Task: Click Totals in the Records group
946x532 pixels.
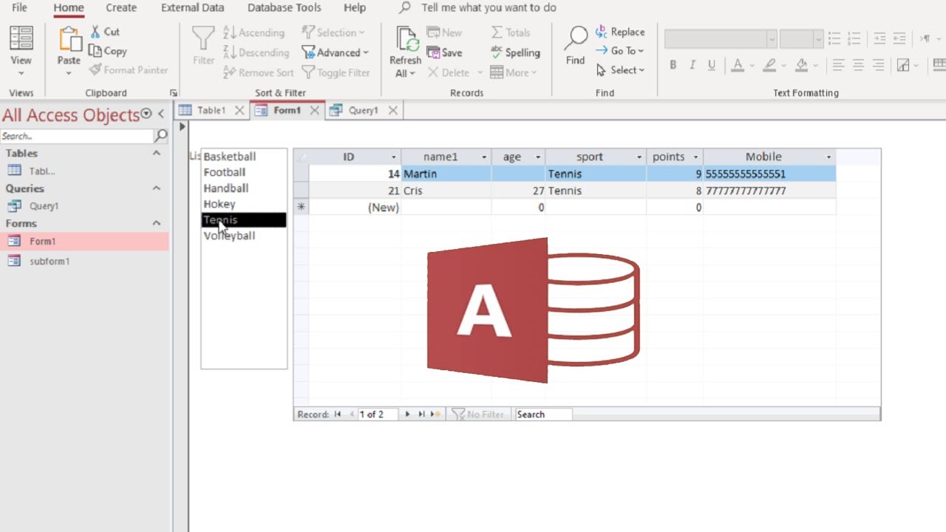Action: coord(510,33)
